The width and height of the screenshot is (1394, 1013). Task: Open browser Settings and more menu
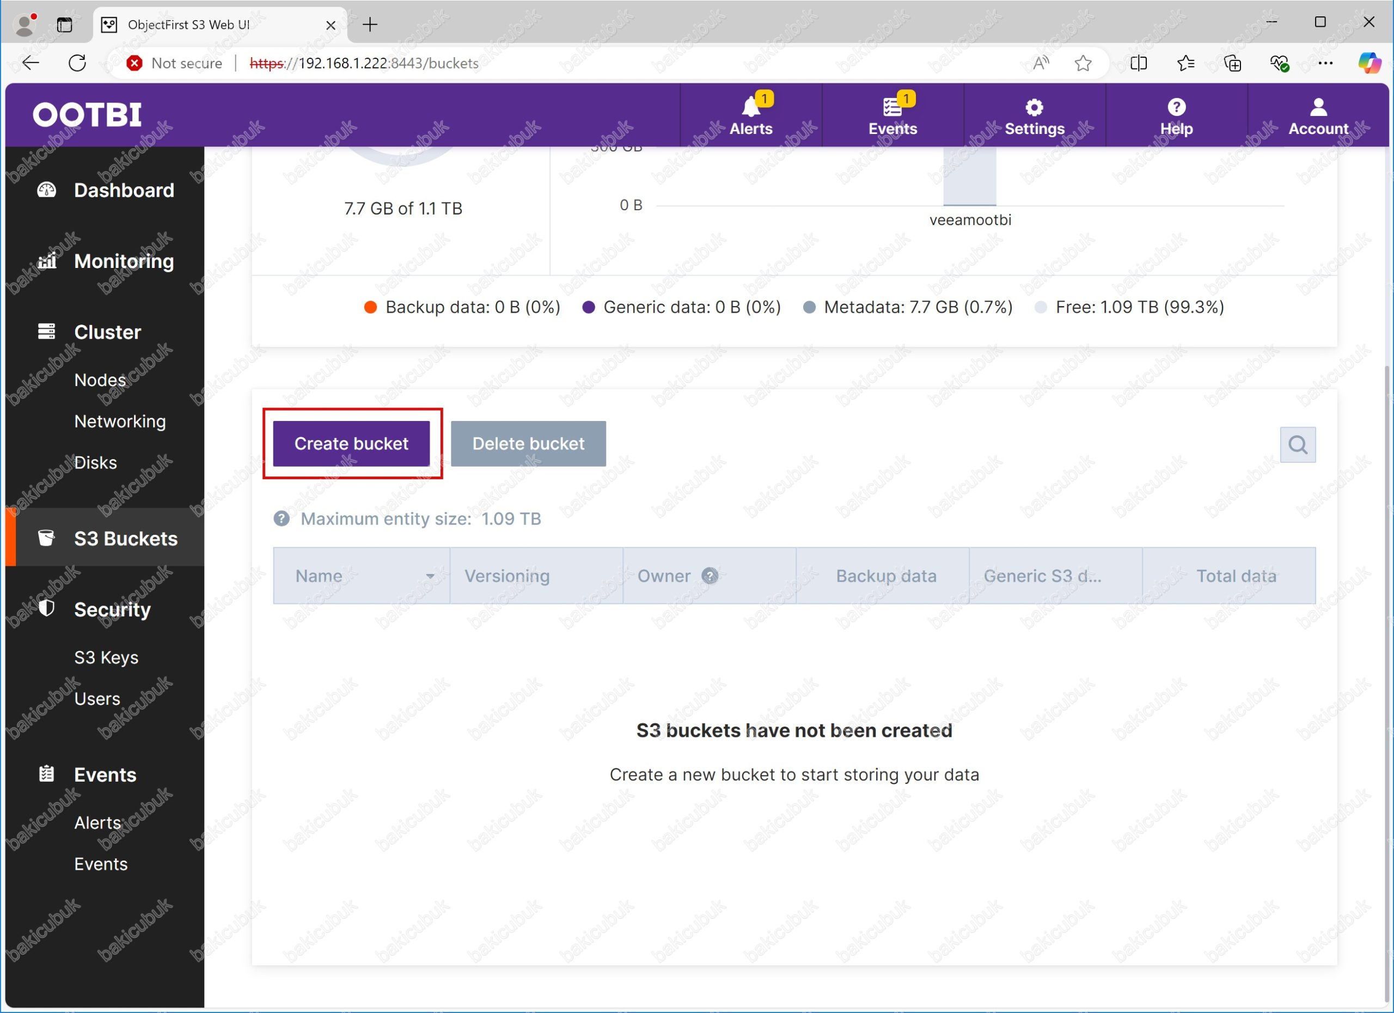coord(1326,63)
